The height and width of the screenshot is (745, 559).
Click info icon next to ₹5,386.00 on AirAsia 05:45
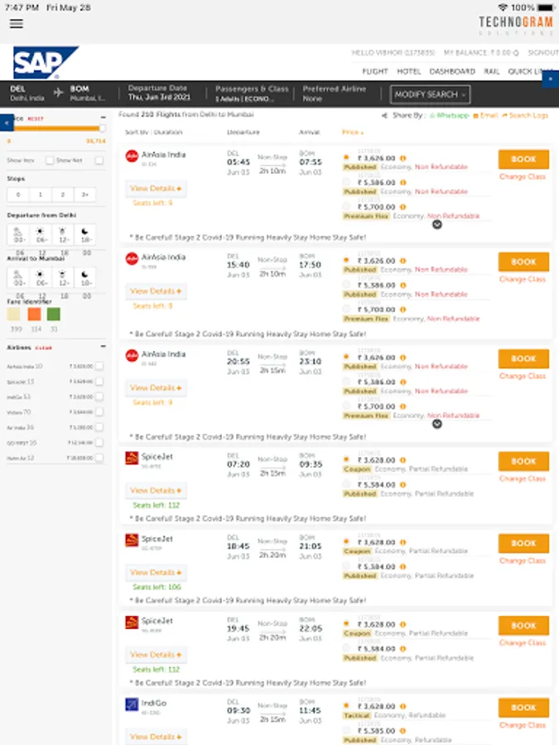click(x=403, y=182)
